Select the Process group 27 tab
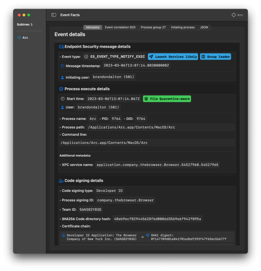Image resolution: width=261 pixels, height=271 pixels. tap(153, 27)
